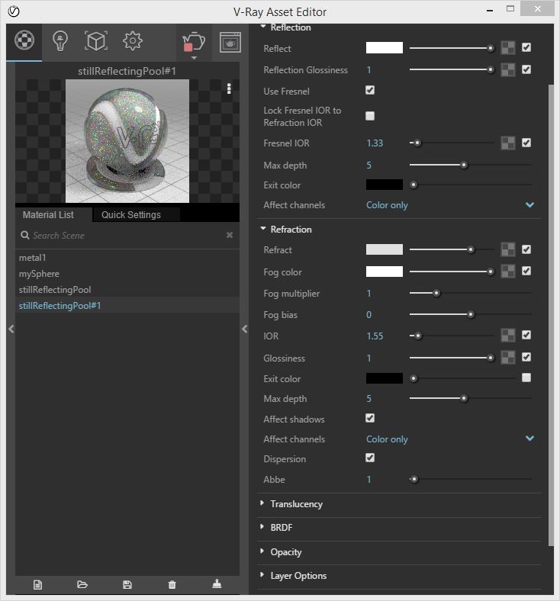
Task: Disable the Reflect texture checkbox
Action: 526,47
